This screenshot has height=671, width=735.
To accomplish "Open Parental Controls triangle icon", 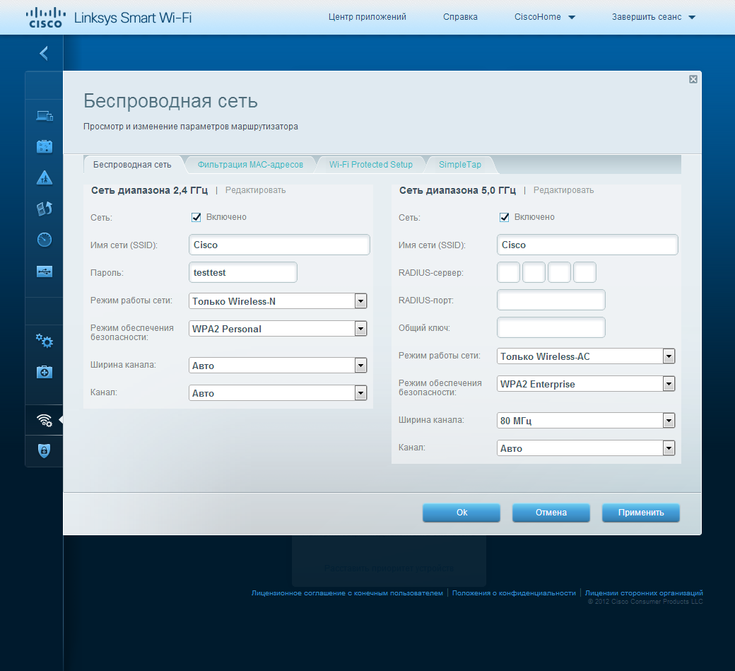I will [45, 177].
